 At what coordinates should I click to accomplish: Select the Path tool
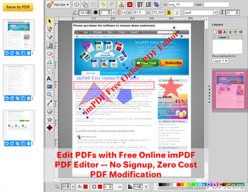click(x=50, y=62)
